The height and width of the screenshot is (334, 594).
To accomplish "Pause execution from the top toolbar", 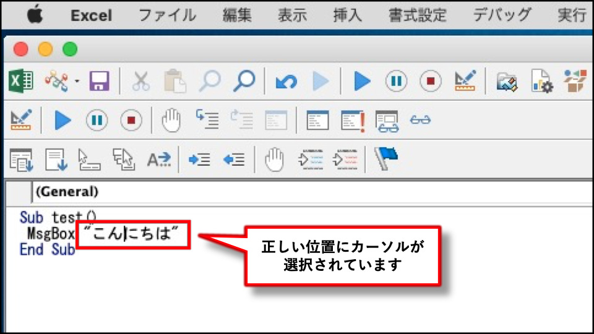I will point(396,81).
